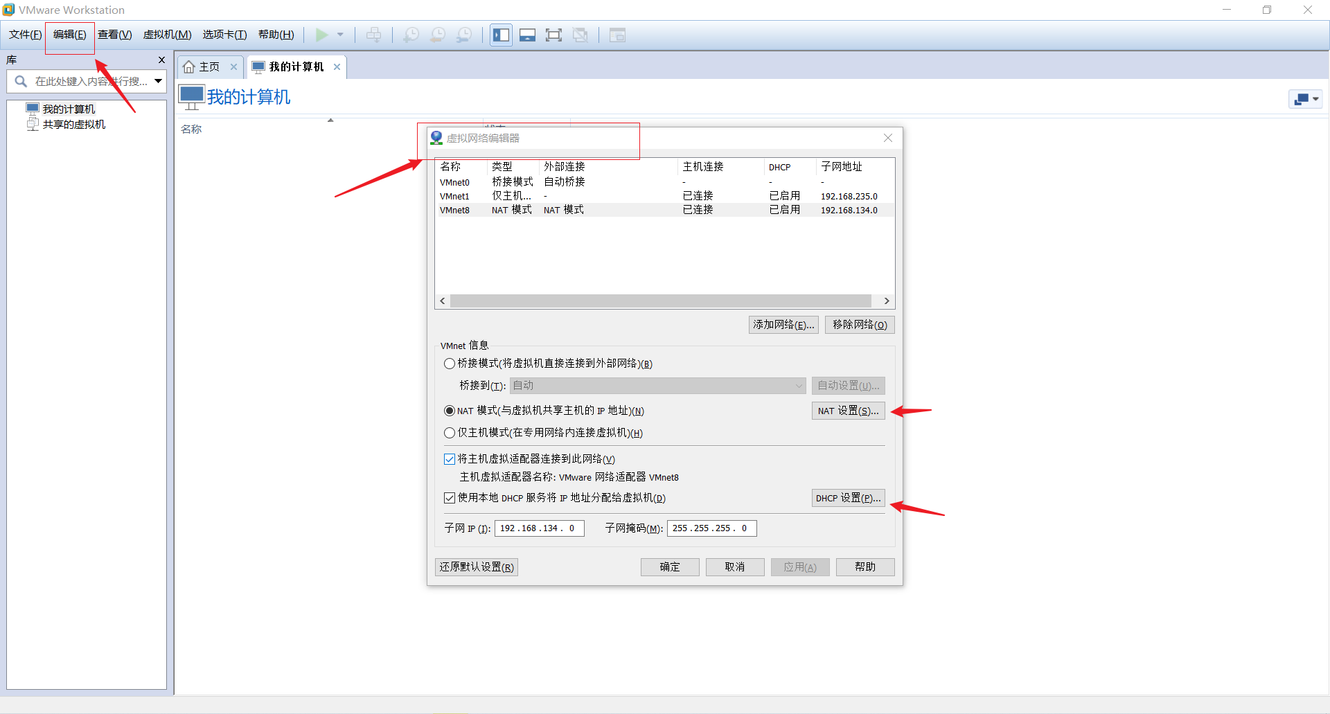Close the 虚拟网络编辑器 dialog

pos(888,138)
